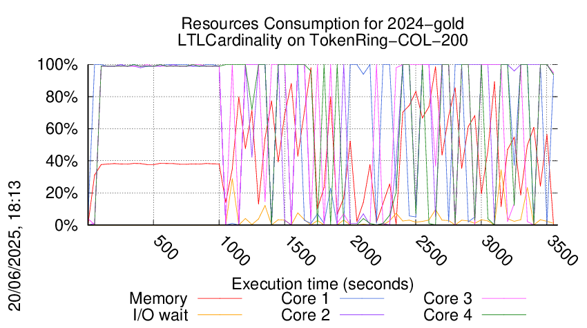Screen dimensions: 587x328
Task: Click the rotated timestamp '20/06/2025, 18:13'
Action: (x=15, y=246)
